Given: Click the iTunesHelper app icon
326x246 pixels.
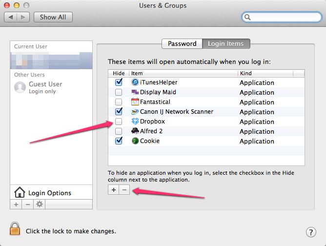Looking at the screenshot, I should click(x=135, y=82).
